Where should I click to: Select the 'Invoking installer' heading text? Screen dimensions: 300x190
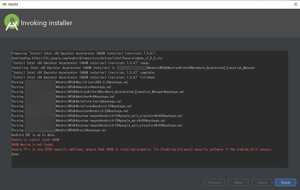tap(47, 23)
